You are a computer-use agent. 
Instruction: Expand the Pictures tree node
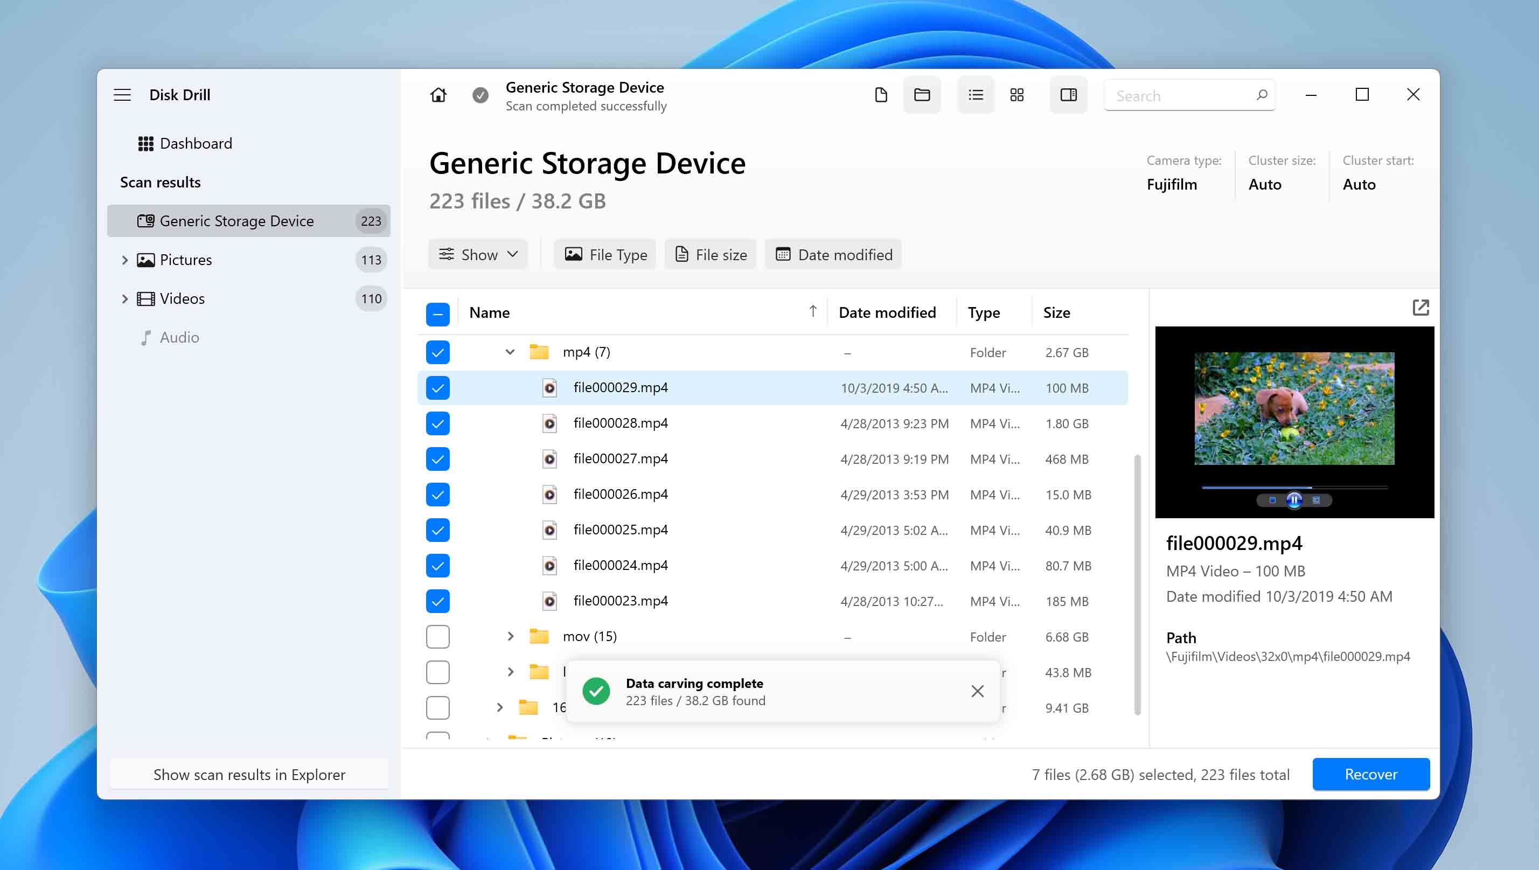coord(124,260)
